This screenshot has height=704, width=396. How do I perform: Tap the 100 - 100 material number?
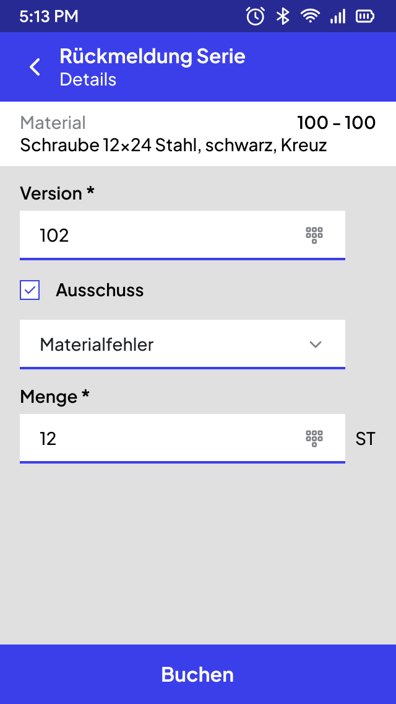point(337,123)
